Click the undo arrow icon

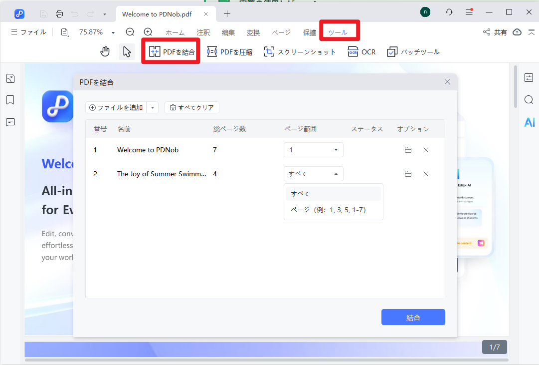point(75,14)
